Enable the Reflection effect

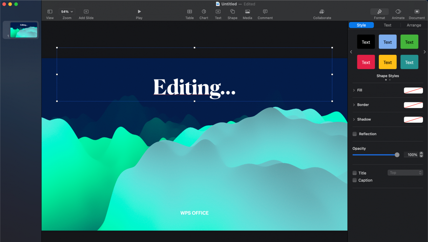pyautogui.click(x=354, y=134)
